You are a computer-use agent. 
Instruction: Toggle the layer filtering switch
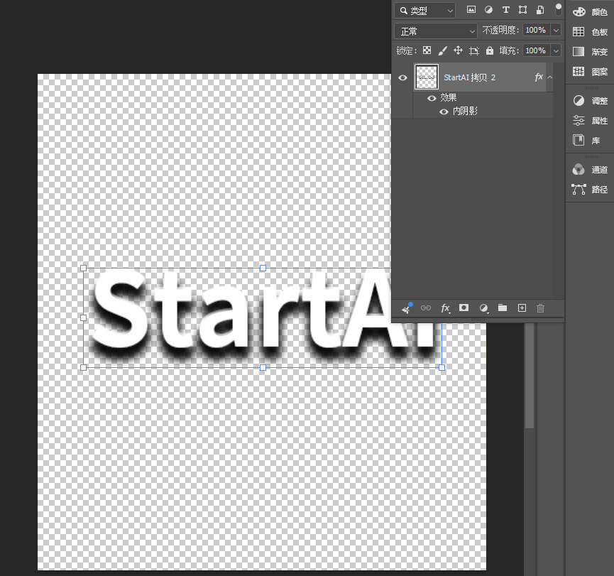click(559, 9)
